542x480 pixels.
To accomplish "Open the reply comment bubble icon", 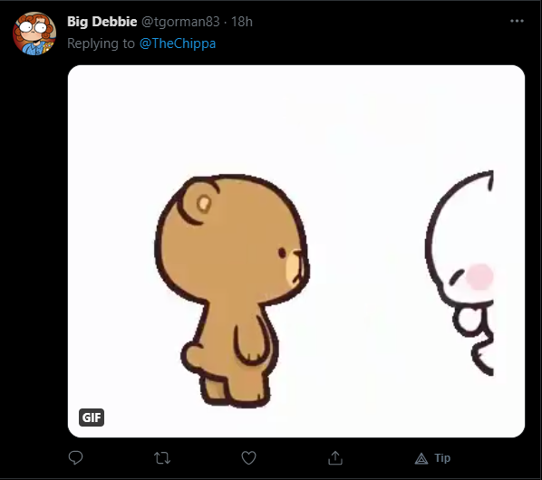I will (x=75, y=458).
